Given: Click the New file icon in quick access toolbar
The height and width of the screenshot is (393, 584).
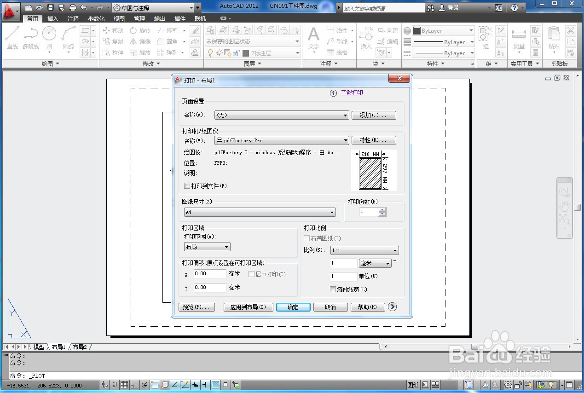Looking at the screenshot, I should (29, 8).
